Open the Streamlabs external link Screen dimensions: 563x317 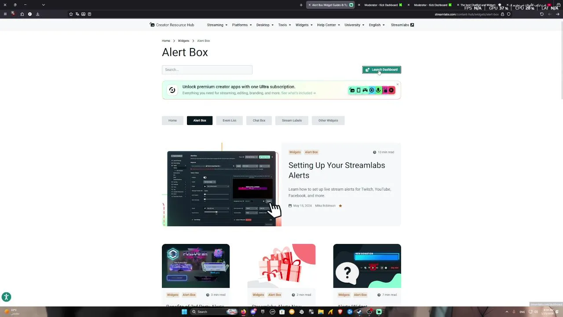[x=402, y=25]
